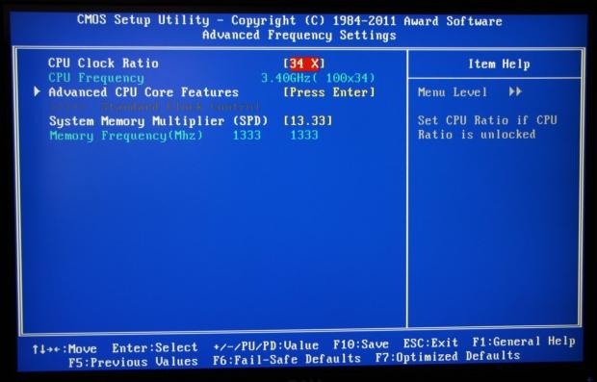The width and height of the screenshot is (597, 382).
Task: Click the 3.40GHz( 100x34) frequency value
Action: point(318,78)
